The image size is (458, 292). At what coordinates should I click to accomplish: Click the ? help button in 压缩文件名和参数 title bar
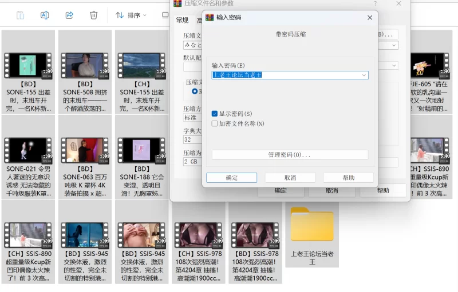point(376,3)
